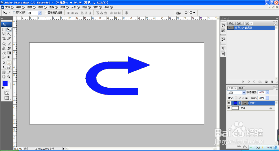The width and height of the screenshot is (279, 151).
Task: Click create new path icon
Action: 266,82
